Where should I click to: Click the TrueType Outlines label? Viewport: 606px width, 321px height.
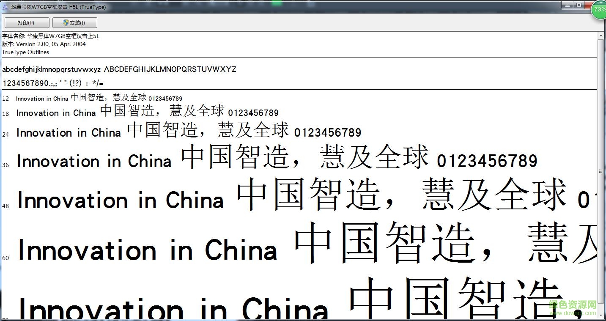click(25, 52)
